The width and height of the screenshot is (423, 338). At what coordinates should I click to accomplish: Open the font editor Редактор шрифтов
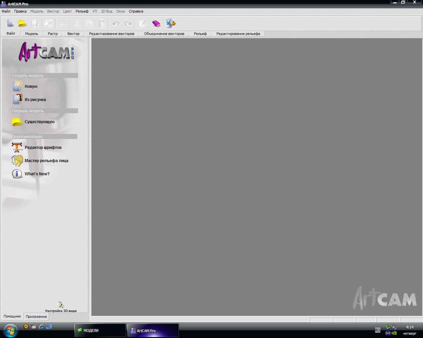[x=17, y=148]
